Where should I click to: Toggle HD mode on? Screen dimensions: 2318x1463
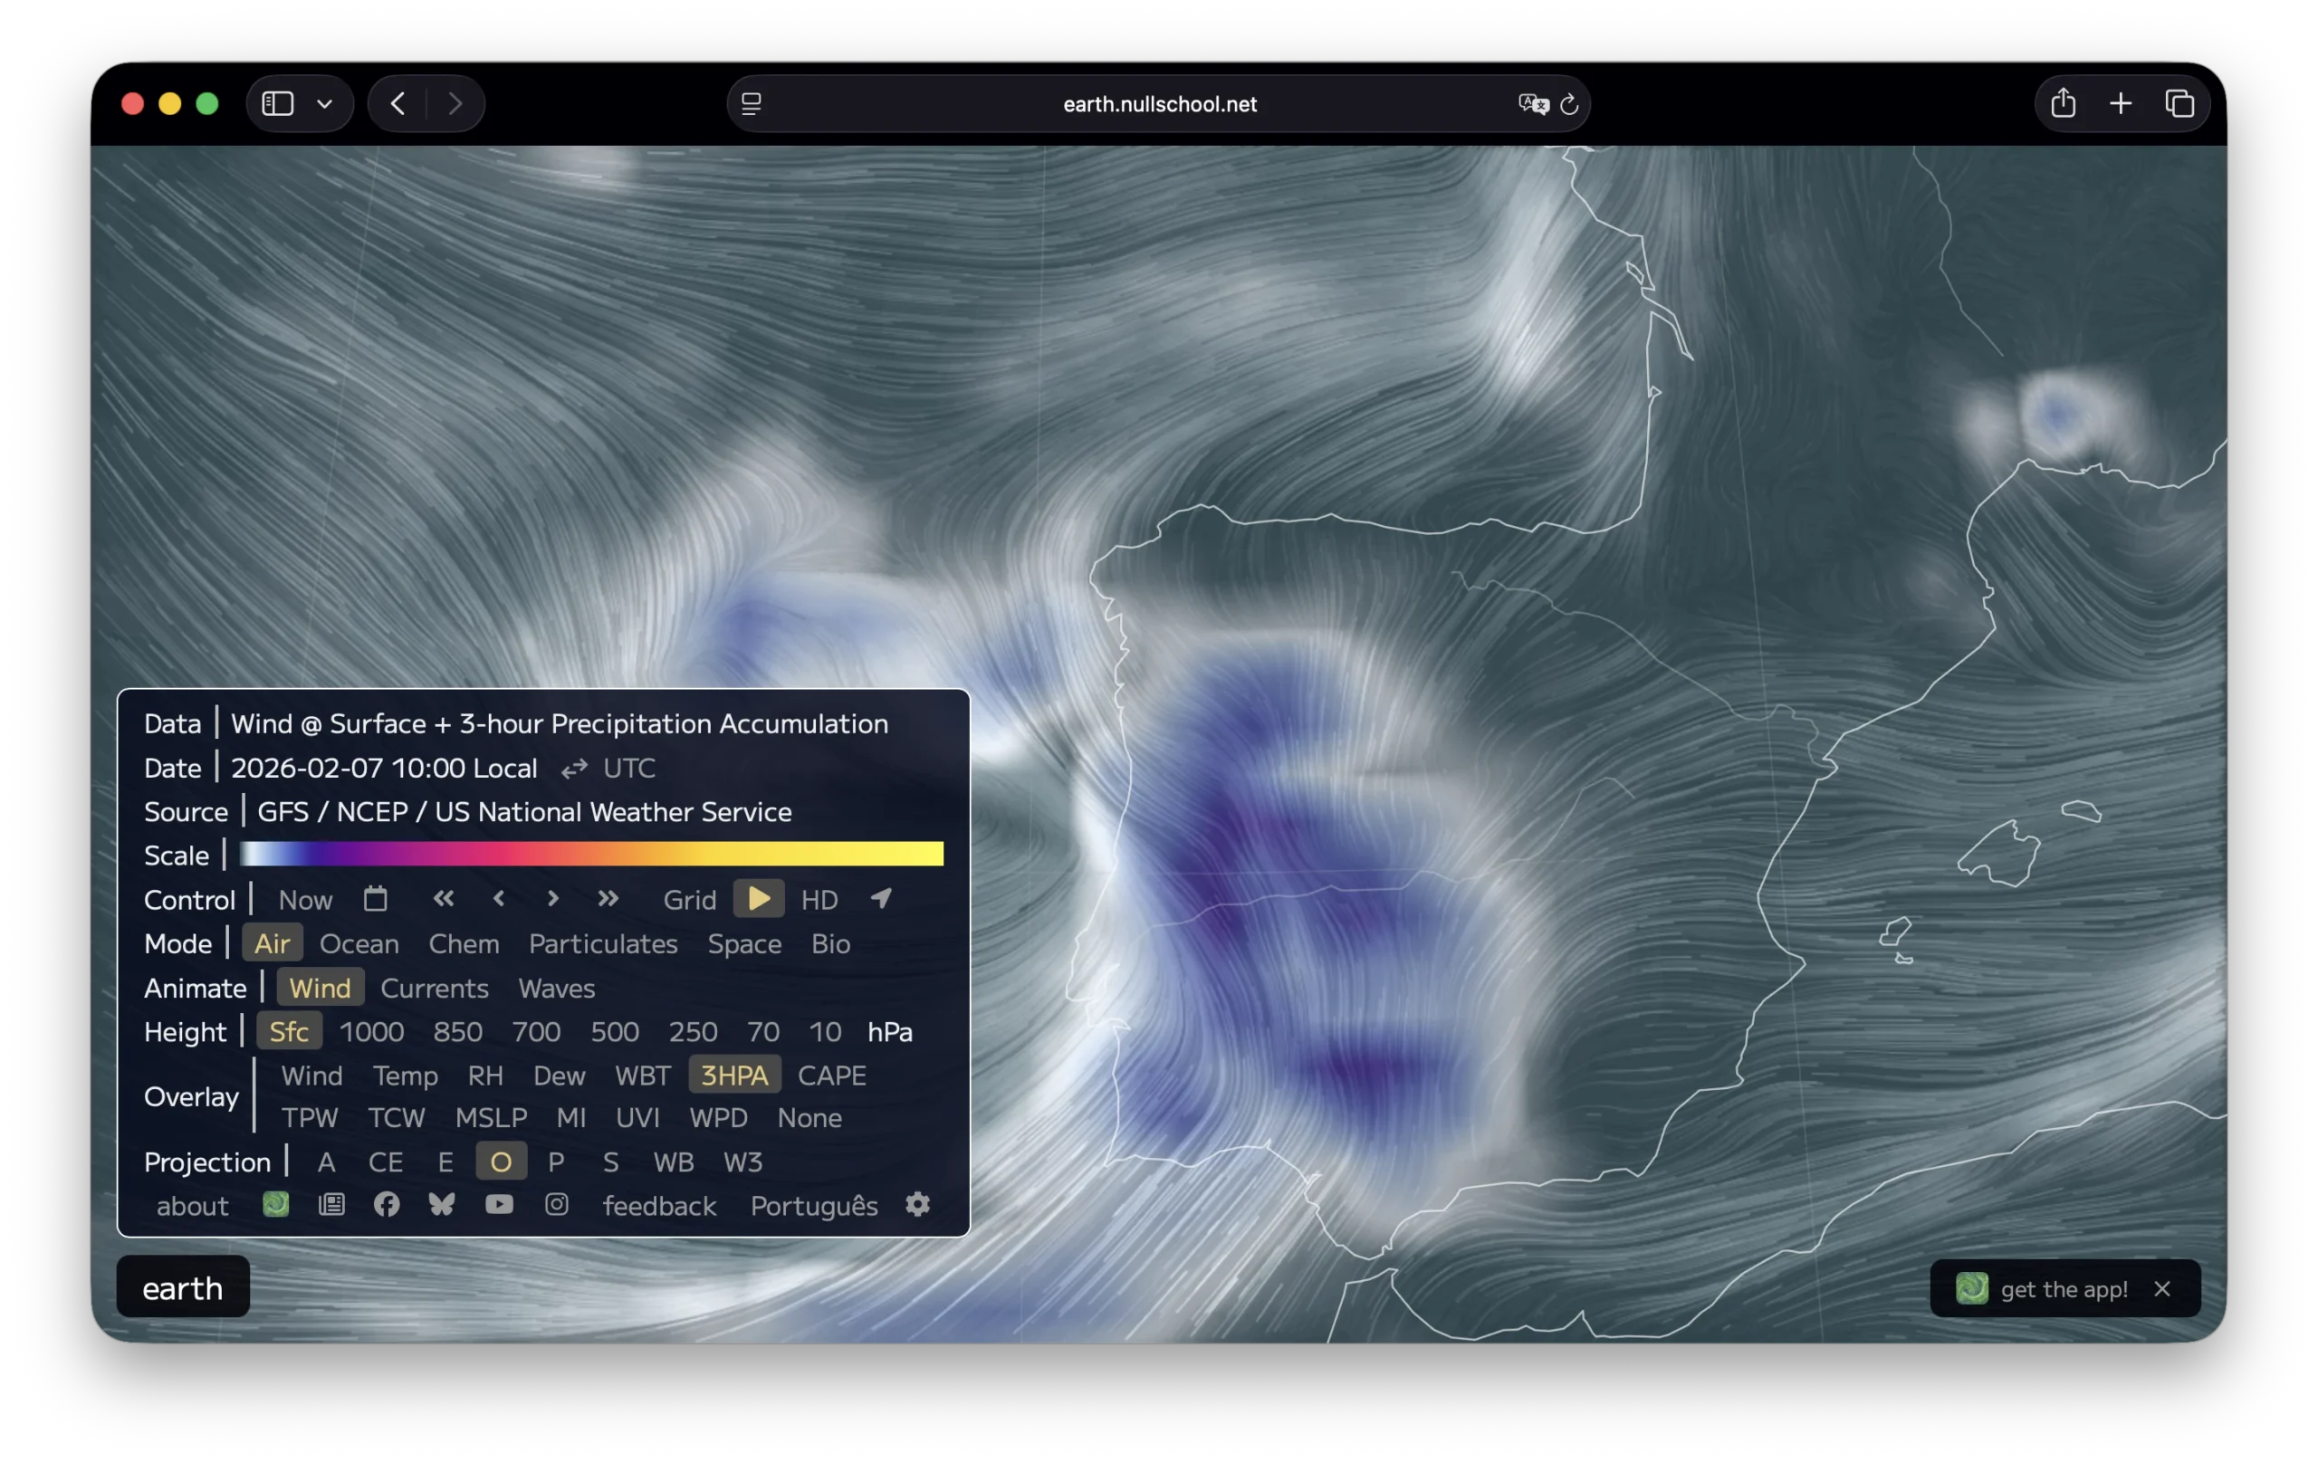819,900
